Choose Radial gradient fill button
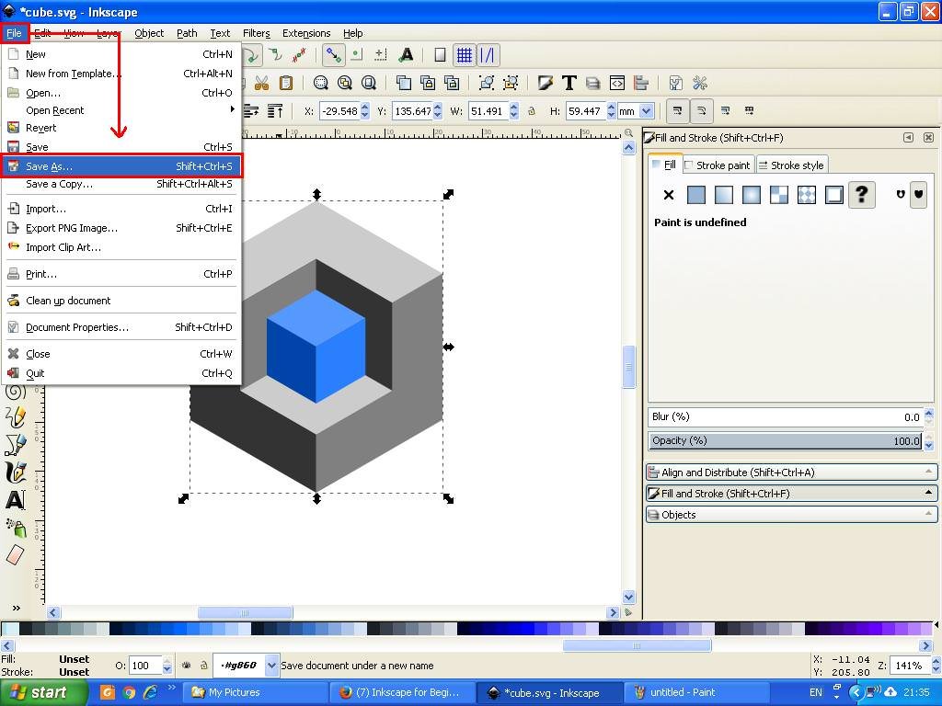The width and height of the screenshot is (942, 706). (x=752, y=195)
